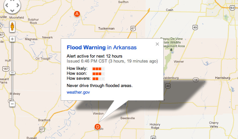Click the zoom slider handle

click(12, 72)
